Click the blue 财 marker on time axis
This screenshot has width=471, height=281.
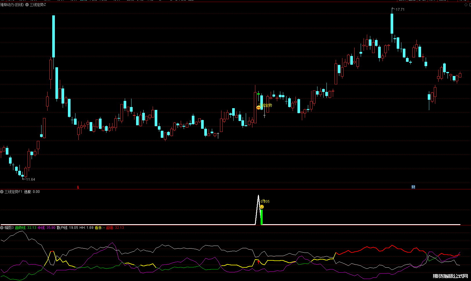(x=413, y=187)
